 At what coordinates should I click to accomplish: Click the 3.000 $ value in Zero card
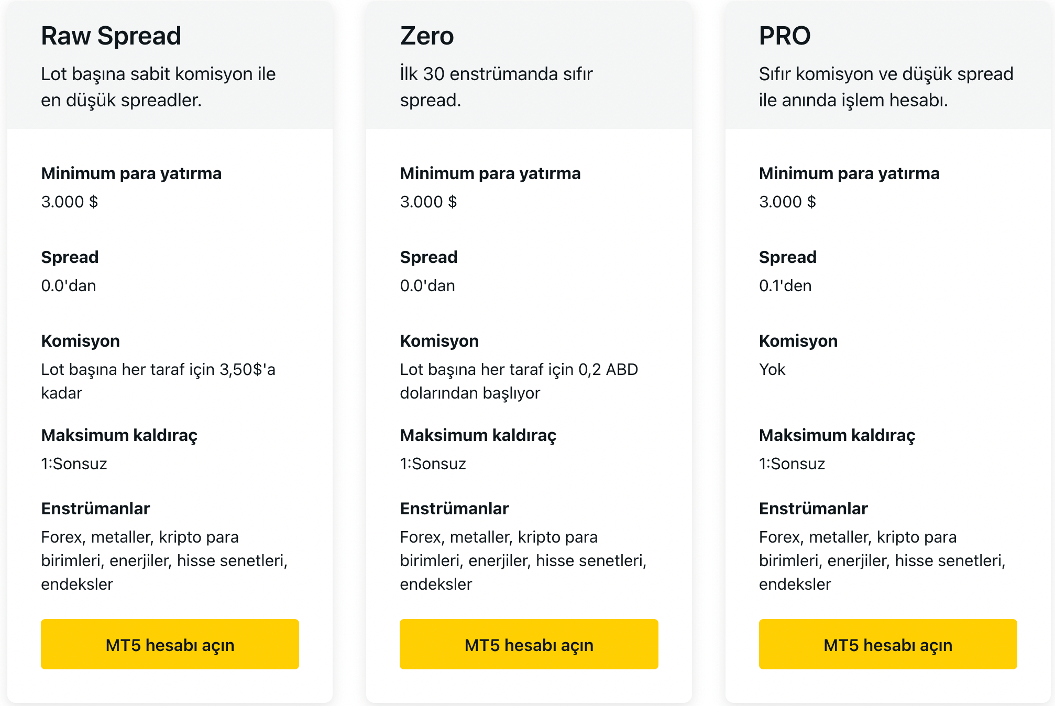point(428,202)
